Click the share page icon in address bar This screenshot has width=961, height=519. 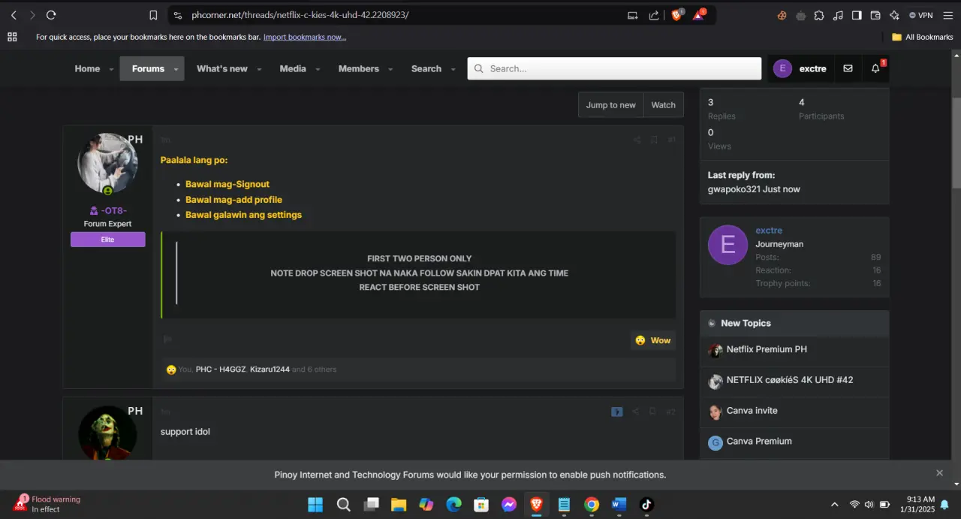pos(654,15)
